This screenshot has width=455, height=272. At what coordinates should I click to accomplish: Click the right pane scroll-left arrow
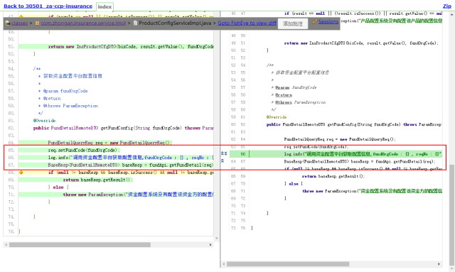223,264
